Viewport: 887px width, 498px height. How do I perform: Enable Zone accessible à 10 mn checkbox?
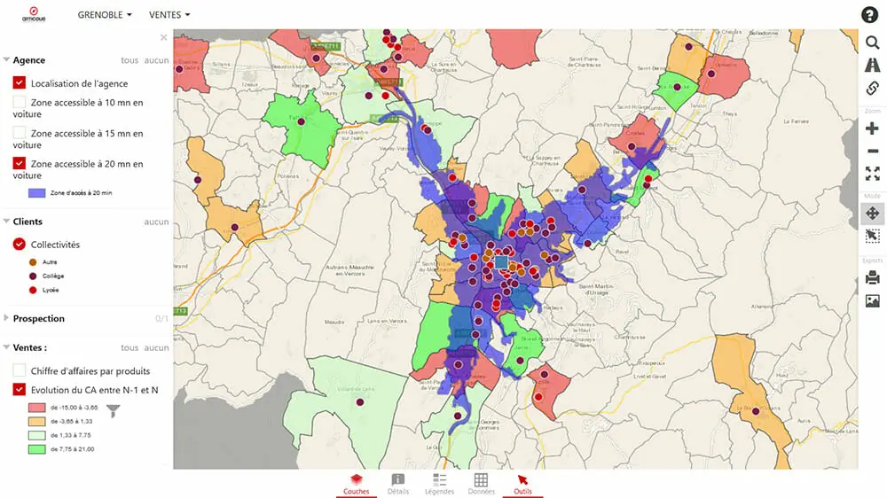(x=20, y=103)
